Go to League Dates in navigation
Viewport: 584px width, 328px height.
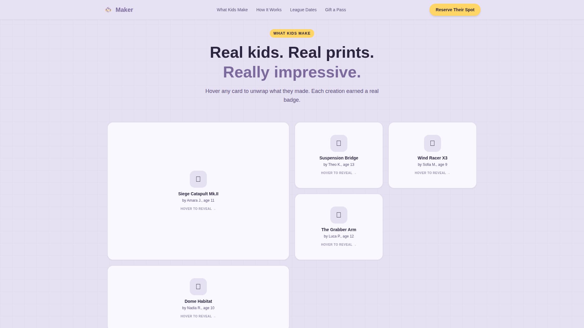[303, 10]
